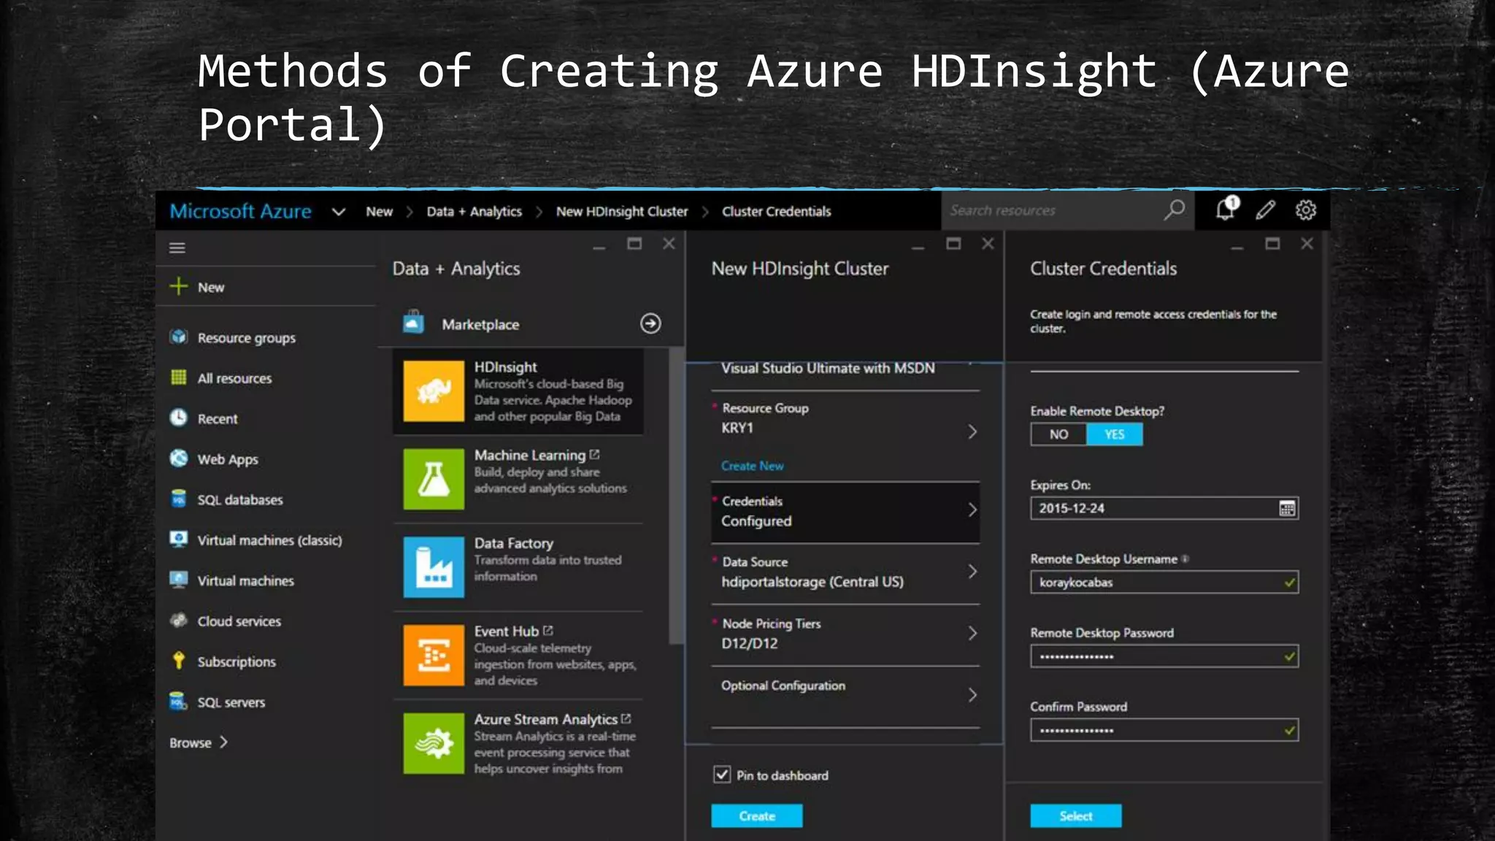The image size is (1495, 841).
Task: Click the pencil edit dashboard icon
Action: tap(1266, 210)
